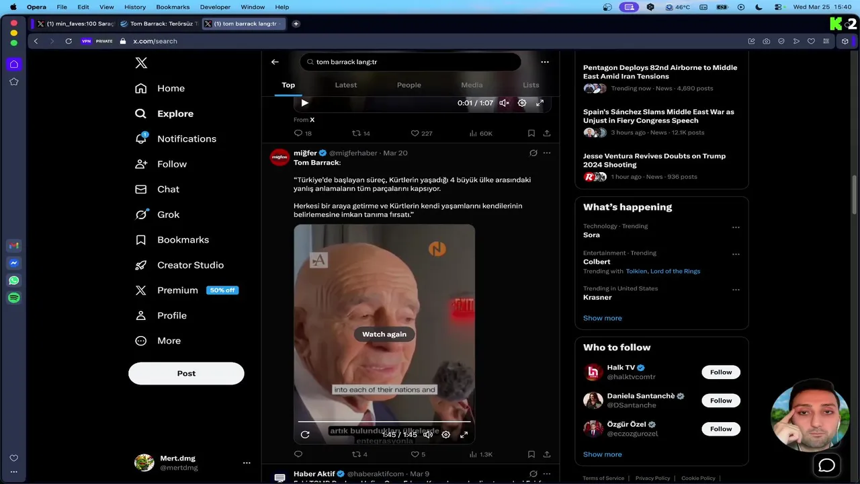
Task: Select the Top tab
Action: point(288,85)
